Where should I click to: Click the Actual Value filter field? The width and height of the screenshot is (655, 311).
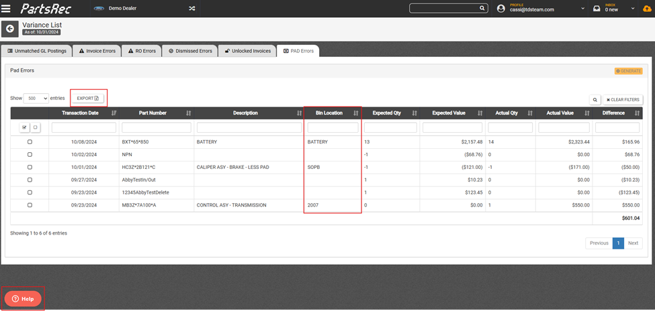[564, 127]
